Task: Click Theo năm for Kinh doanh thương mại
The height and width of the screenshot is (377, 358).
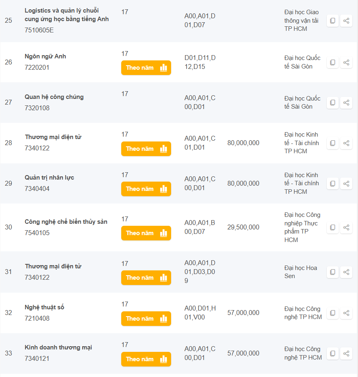Action: coord(146,359)
